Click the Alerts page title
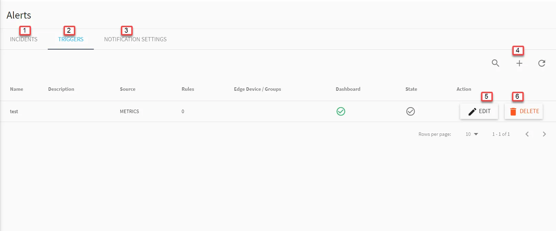This screenshot has height=231, width=556. coord(19,15)
